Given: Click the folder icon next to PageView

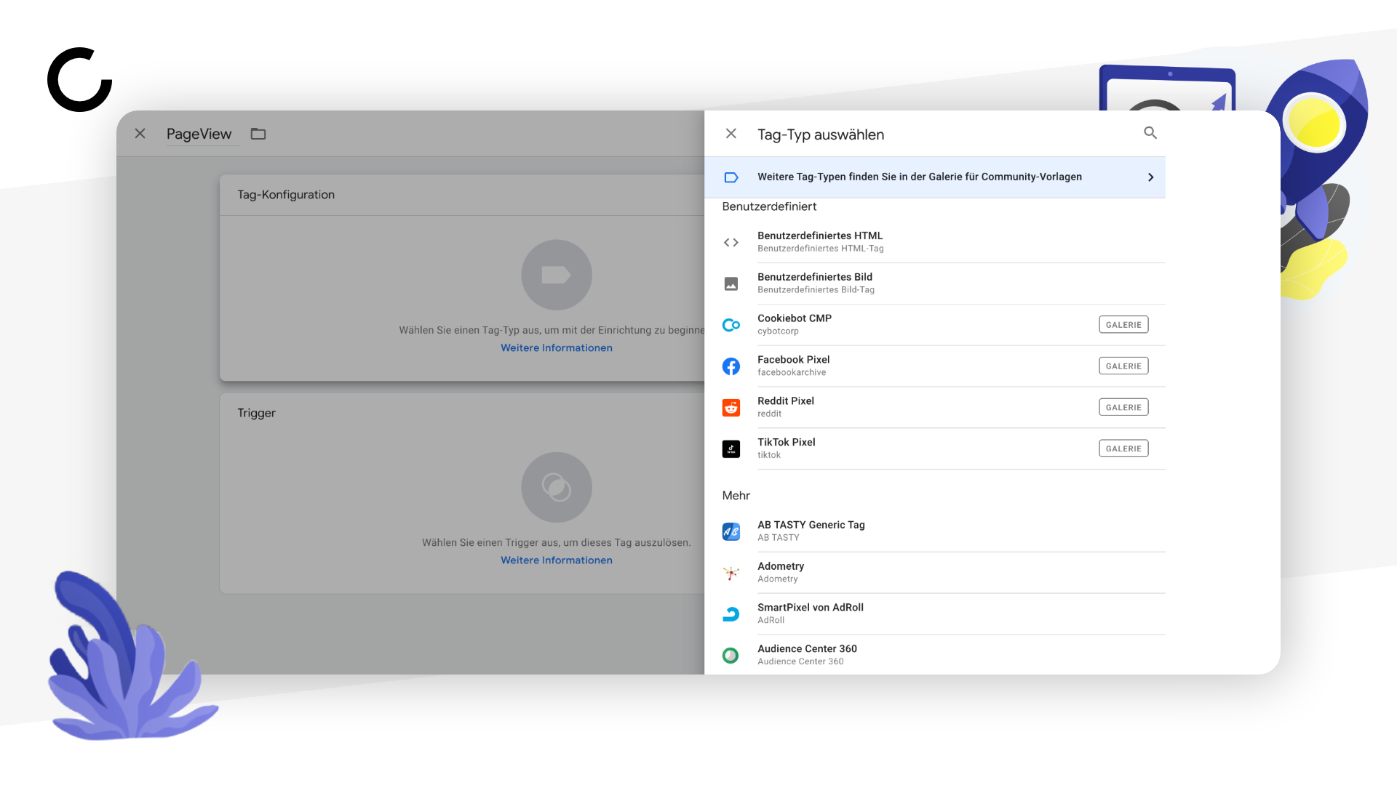Looking at the screenshot, I should [x=258, y=134].
